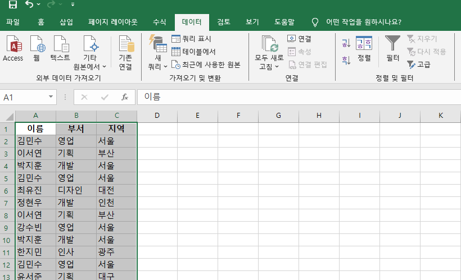Click cell 인천 in column C
Viewport: 461px width, 280px height.
[117, 203]
